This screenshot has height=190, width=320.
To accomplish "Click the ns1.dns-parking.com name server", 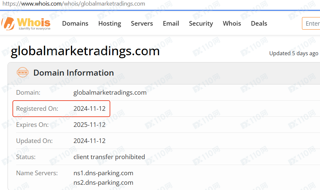I will click(103, 173).
